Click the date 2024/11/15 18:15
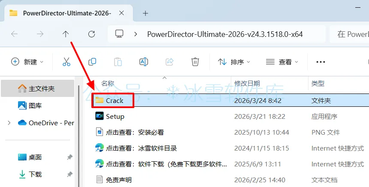The image size is (369, 187). pos(261,148)
